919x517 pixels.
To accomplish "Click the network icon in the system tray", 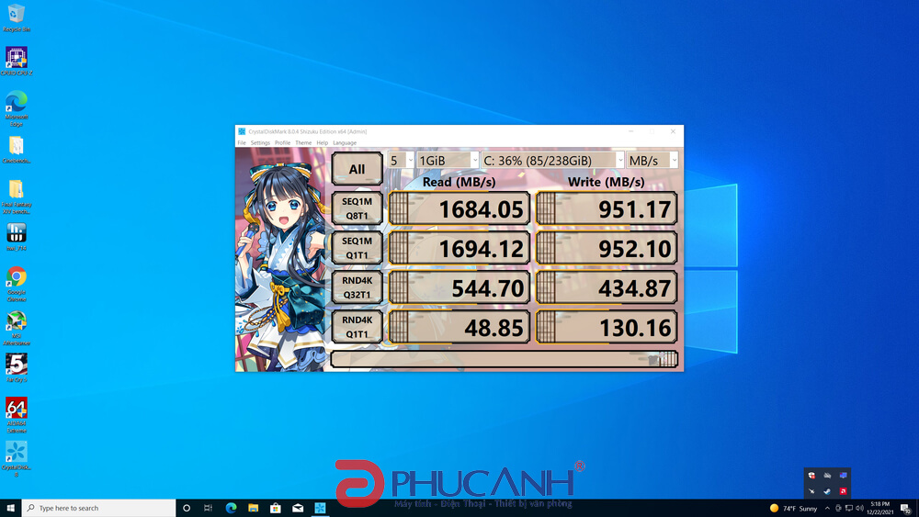I will (848, 508).
